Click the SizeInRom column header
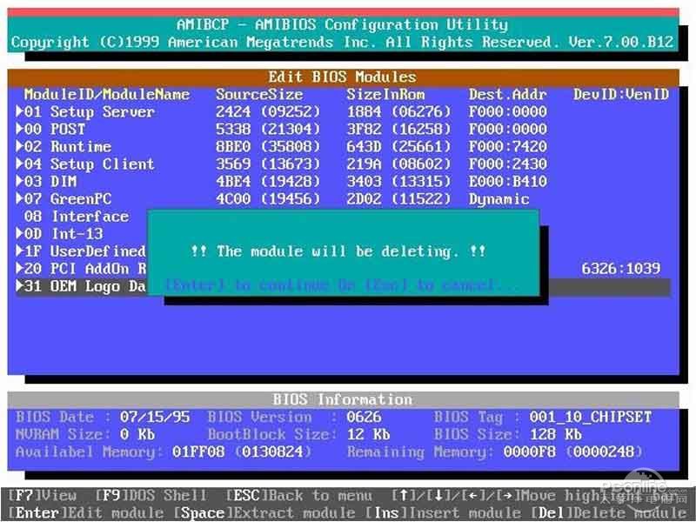 (x=385, y=94)
